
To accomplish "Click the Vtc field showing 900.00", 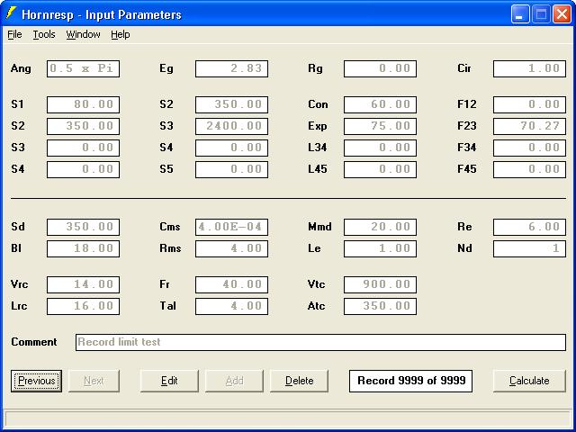I will tap(380, 284).
